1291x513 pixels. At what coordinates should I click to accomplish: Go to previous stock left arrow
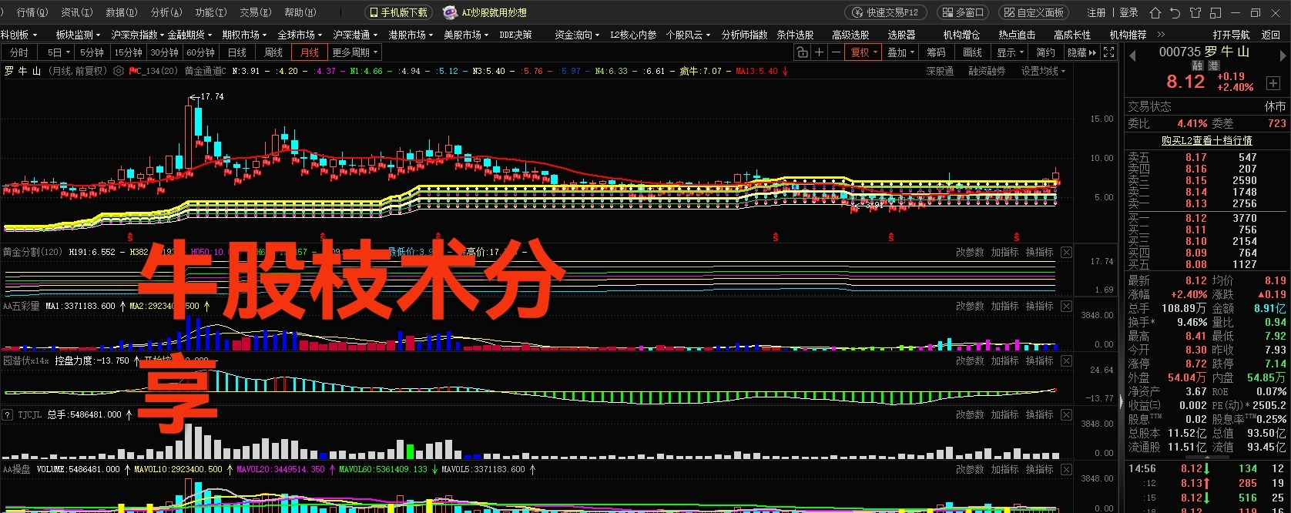coord(1132,55)
